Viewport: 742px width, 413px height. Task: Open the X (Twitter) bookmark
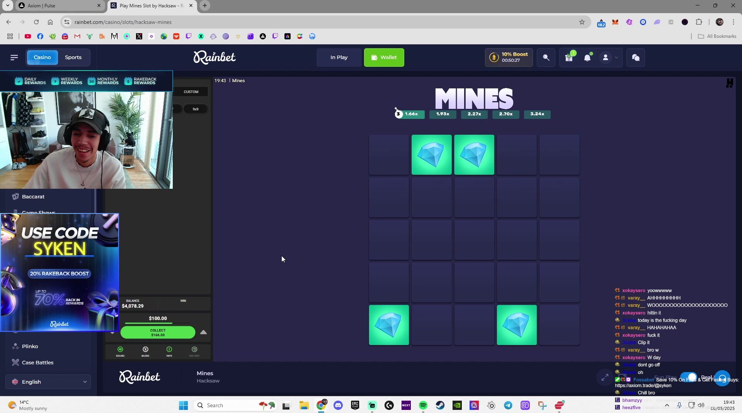tap(139, 36)
